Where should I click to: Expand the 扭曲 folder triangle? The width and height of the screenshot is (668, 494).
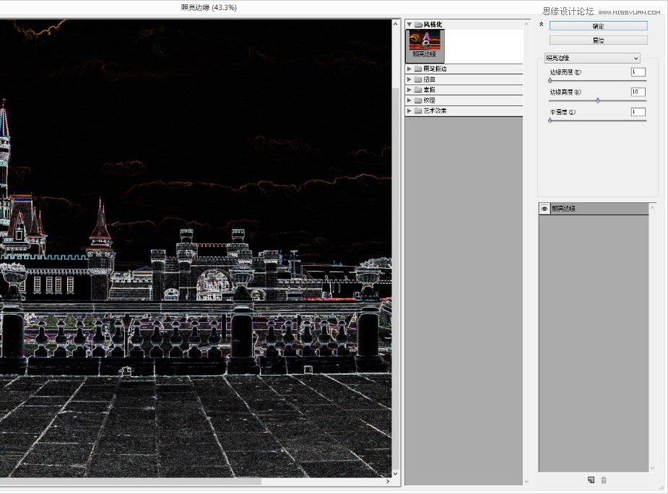[x=409, y=79]
